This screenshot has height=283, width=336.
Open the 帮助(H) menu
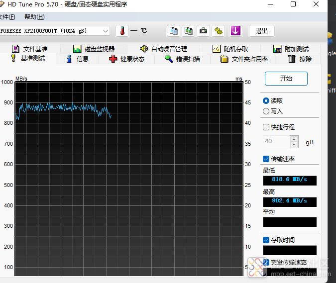[x=34, y=17]
